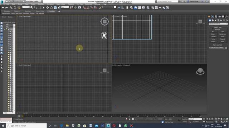Toggle the Auto Key button
The image size is (229, 128).
pyautogui.click(x=185, y=119)
